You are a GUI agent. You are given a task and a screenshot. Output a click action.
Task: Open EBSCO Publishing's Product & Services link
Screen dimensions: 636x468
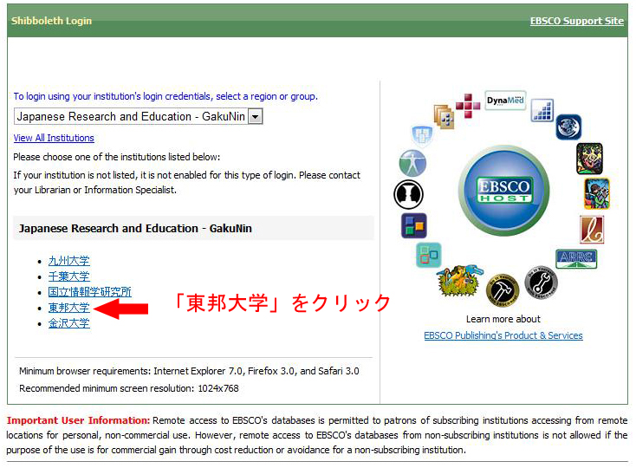pos(503,335)
